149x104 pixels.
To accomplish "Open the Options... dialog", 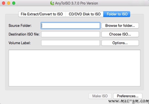I will click(120, 43).
